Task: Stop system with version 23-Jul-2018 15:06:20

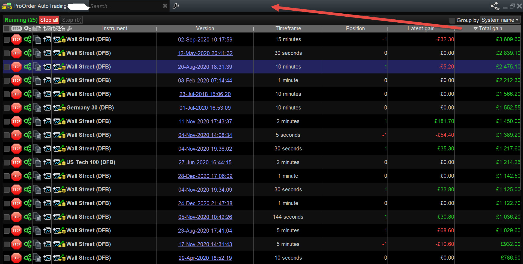Action: tap(16, 94)
